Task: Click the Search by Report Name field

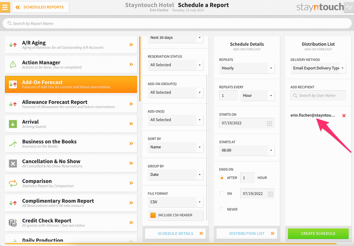Action: click(x=177, y=23)
